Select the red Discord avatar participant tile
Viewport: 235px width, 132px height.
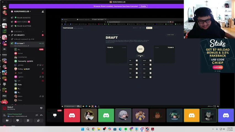[x=72, y=116]
